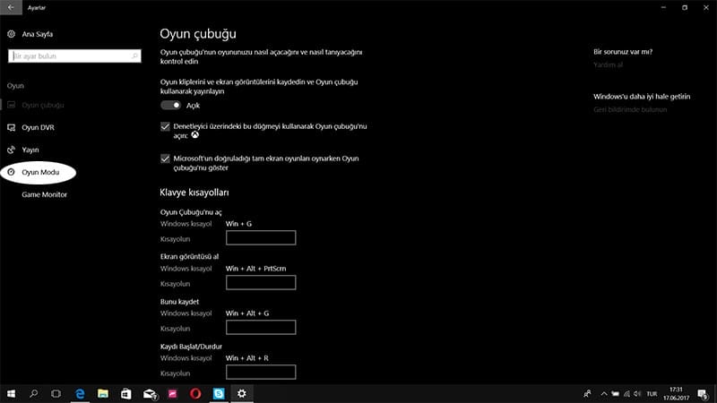Viewport: 717px width, 403px height.
Task: Open the Game Monitor sidebar entry
Action: [x=44, y=194]
